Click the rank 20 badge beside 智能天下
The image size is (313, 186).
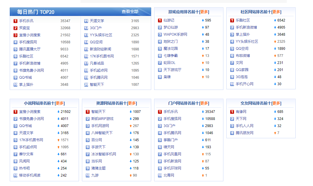pyautogui.click(x=86, y=85)
